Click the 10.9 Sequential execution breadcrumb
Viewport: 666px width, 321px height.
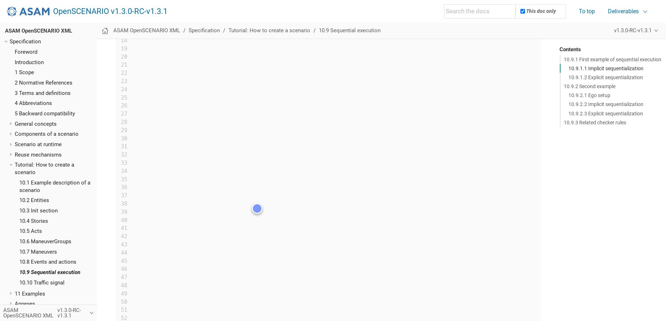[350, 30]
